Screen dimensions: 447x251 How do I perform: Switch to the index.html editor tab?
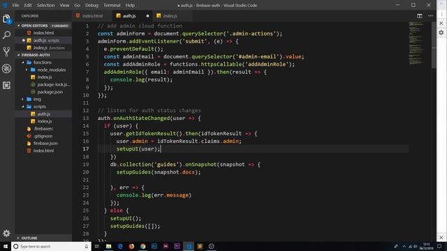92,16
